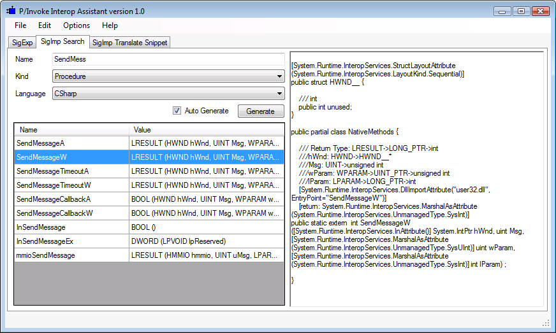Viewport: 556px width, 333px height.
Task: Select the mmioSendMessage row
Action: click(71, 255)
